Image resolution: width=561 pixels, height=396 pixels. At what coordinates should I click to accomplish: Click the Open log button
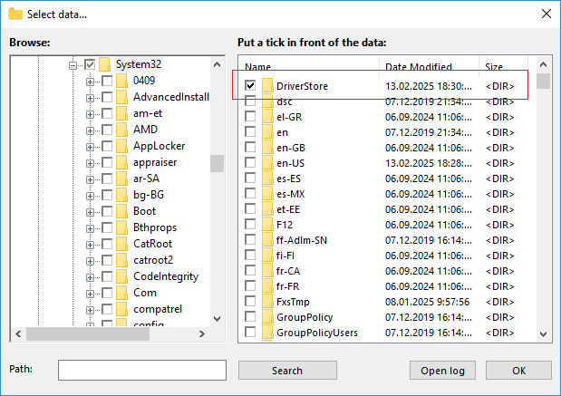point(442,371)
